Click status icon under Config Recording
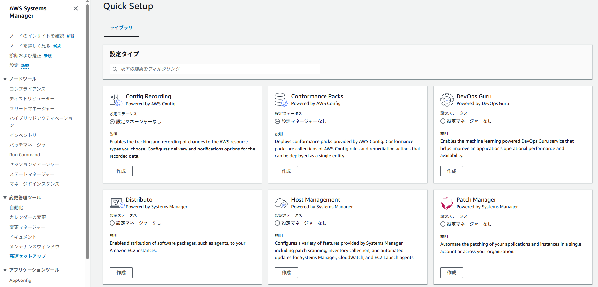The height and width of the screenshot is (287, 598). tap(112, 122)
